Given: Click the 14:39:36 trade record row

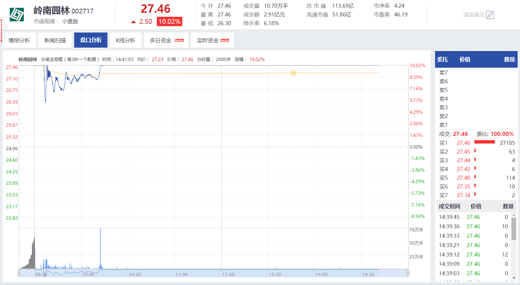Looking at the screenshot, I should (473, 226).
